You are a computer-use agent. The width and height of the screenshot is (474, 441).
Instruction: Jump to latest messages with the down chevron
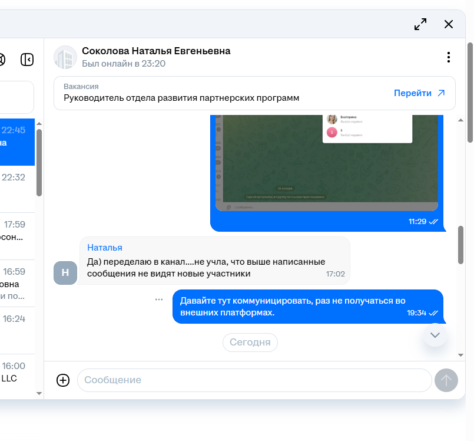[435, 335]
